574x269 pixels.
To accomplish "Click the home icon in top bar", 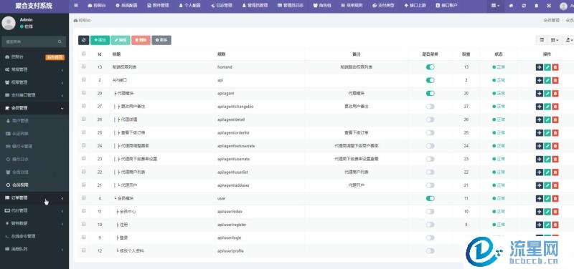I will [512, 6].
